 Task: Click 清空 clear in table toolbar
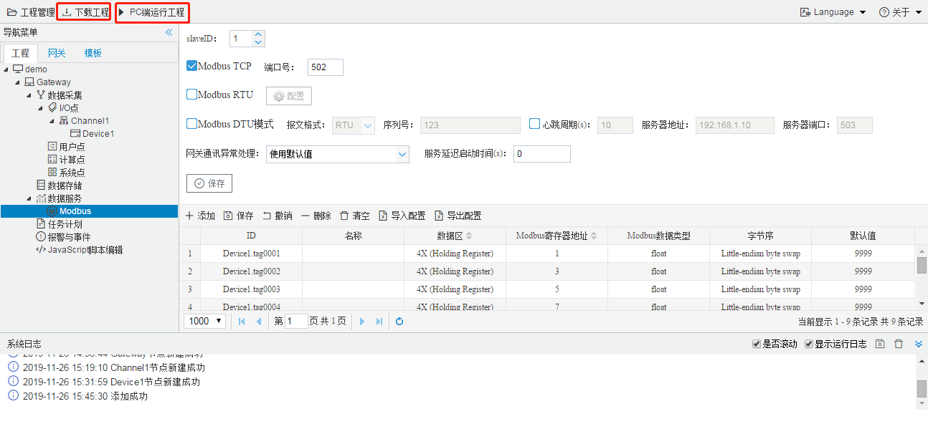pyautogui.click(x=354, y=216)
